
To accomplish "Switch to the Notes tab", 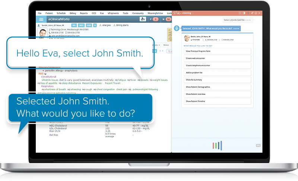I will 166,45.
